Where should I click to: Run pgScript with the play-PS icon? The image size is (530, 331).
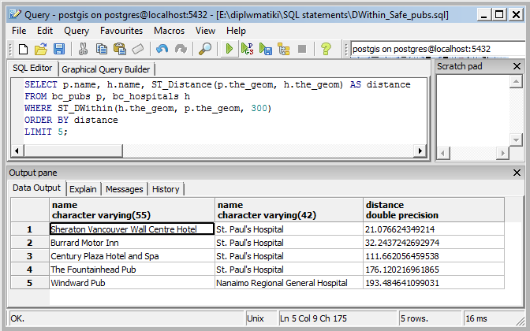[x=248, y=50]
